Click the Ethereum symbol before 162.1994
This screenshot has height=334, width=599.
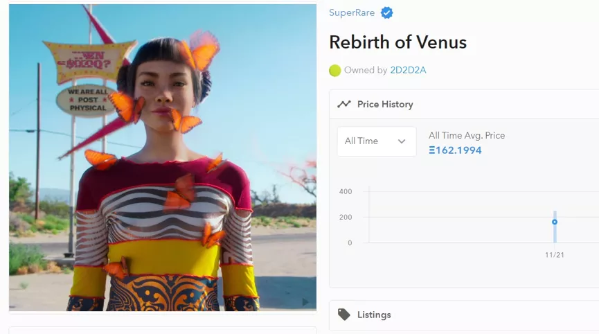point(431,150)
